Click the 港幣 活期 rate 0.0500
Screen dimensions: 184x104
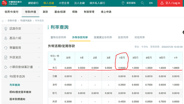(x=68, y=85)
